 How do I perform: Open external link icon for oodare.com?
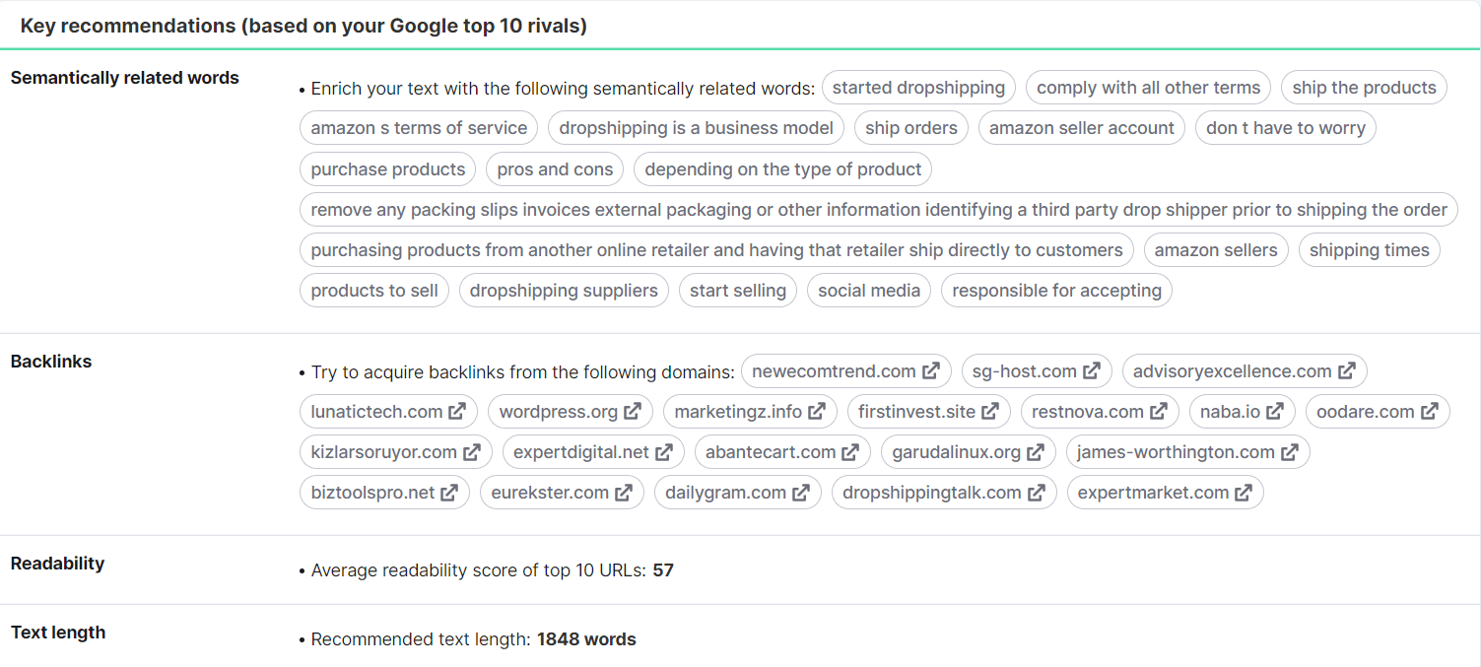pyautogui.click(x=1430, y=412)
